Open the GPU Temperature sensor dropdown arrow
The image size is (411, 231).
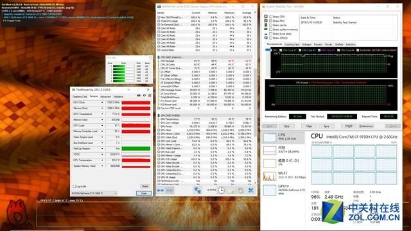click(102, 114)
